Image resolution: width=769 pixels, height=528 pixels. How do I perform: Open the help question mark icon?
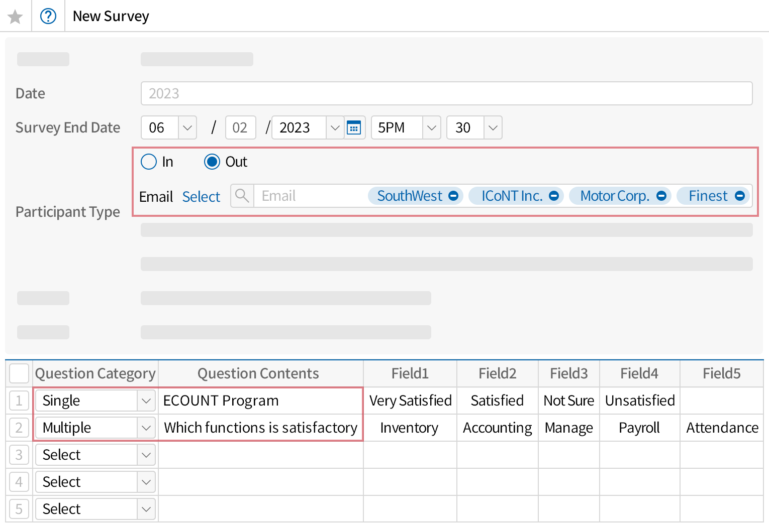(48, 17)
